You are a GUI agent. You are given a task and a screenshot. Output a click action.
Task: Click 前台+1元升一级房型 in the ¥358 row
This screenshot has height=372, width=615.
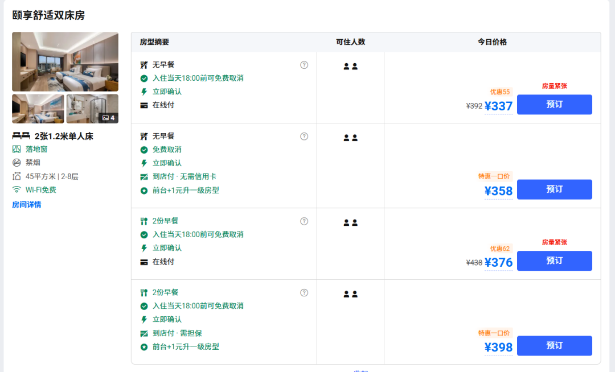click(x=185, y=191)
